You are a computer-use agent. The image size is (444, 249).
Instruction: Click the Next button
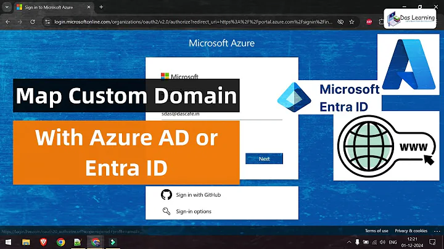(x=264, y=159)
